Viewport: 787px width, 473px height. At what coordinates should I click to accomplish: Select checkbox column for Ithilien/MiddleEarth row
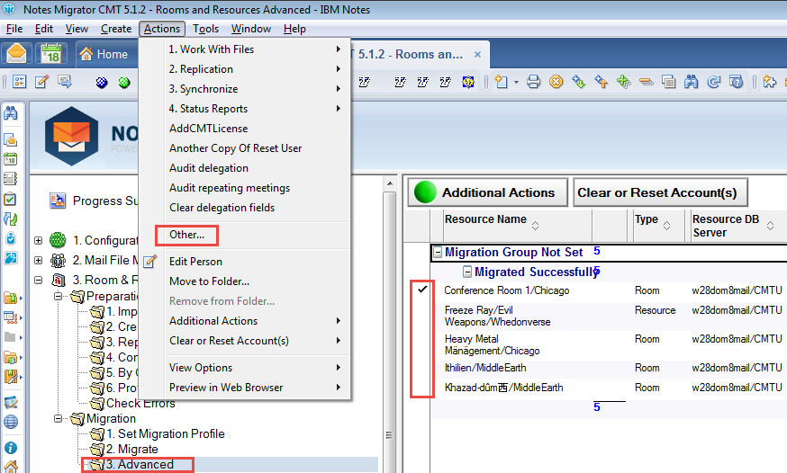pyautogui.click(x=421, y=368)
